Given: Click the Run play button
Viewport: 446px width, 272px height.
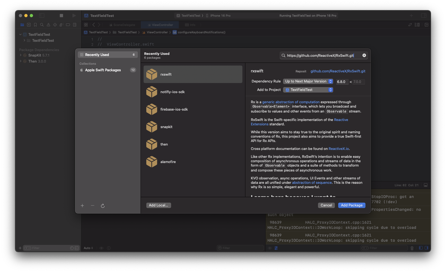Looking at the screenshot, I should coord(74,16).
